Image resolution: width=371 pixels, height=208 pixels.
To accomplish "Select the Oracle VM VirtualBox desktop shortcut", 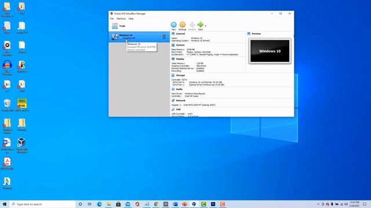I will coord(21,145).
